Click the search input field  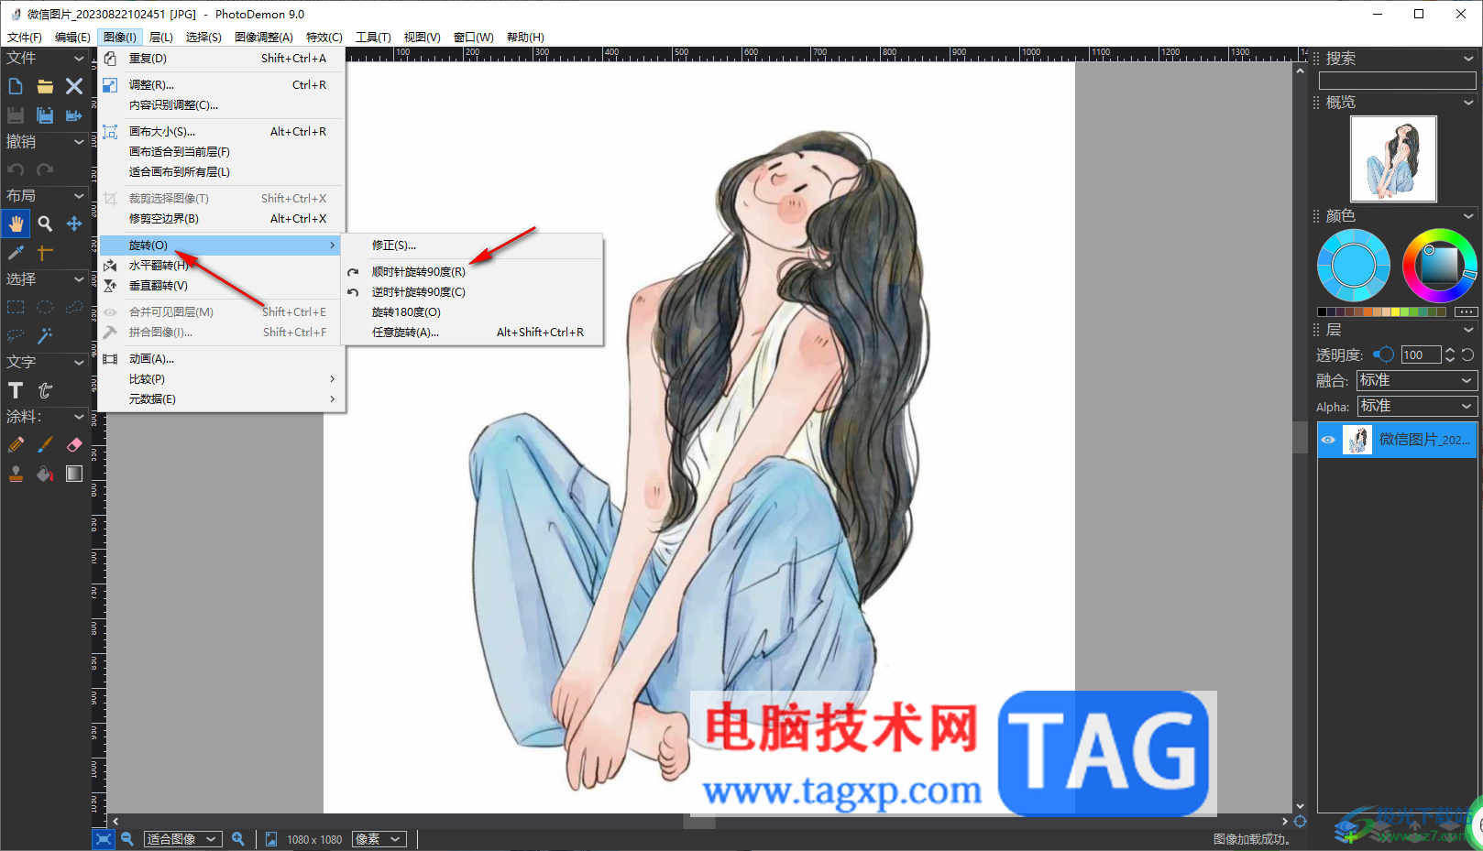tap(1397, 82)
